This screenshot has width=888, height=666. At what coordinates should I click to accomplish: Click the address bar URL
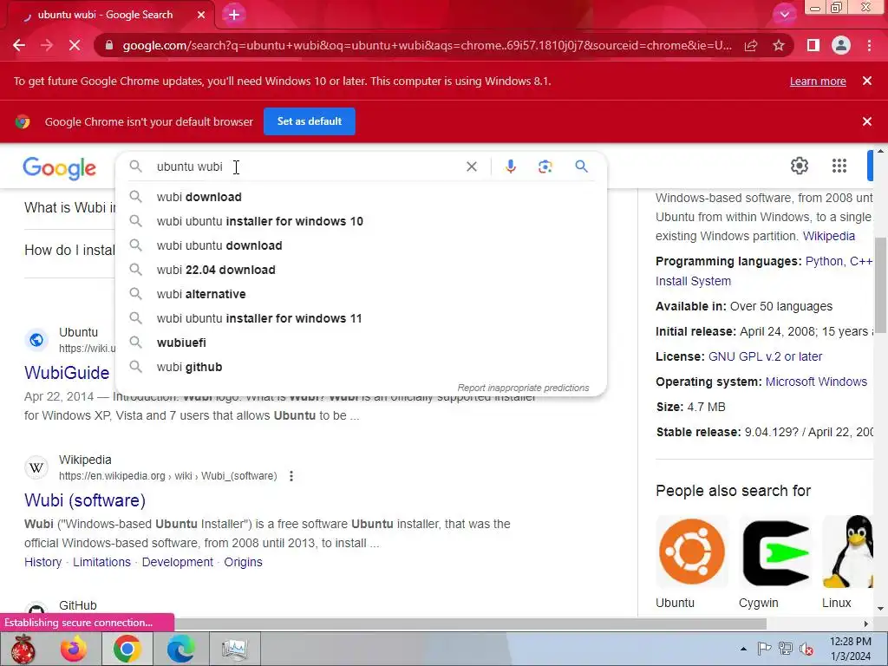point(427,45)
